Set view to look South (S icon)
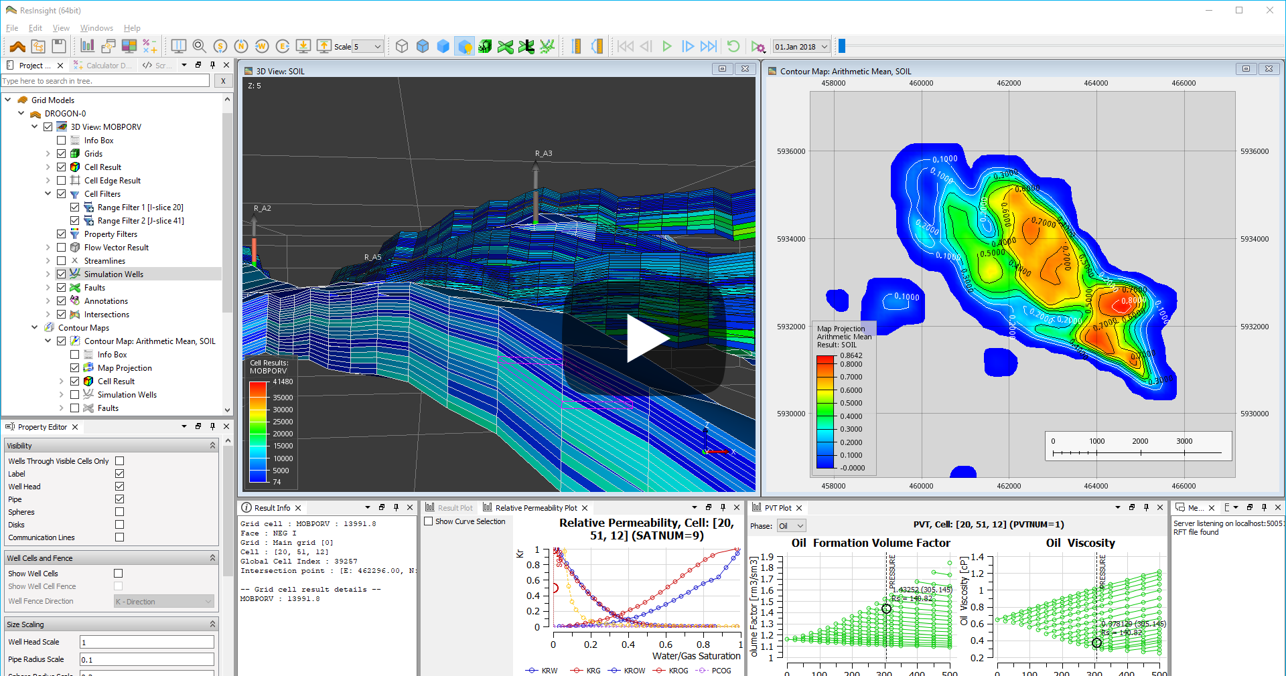This screenshot has height=676, width=1286. (220, 46)
